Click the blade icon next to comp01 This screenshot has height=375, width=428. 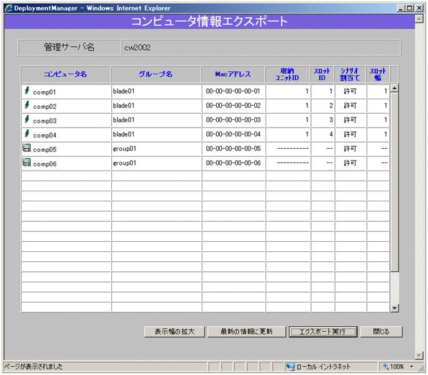click(x=26, y=91)
